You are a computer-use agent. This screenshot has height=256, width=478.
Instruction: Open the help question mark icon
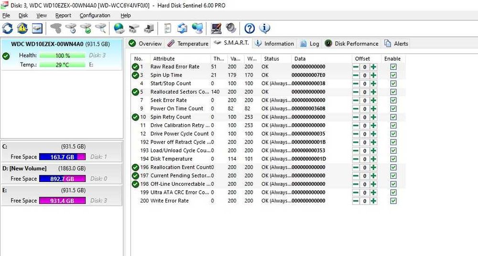[x=250, y=28]
